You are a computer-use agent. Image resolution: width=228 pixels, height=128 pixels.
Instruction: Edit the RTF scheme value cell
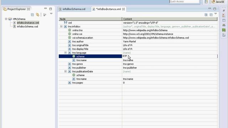coord(170,56)
